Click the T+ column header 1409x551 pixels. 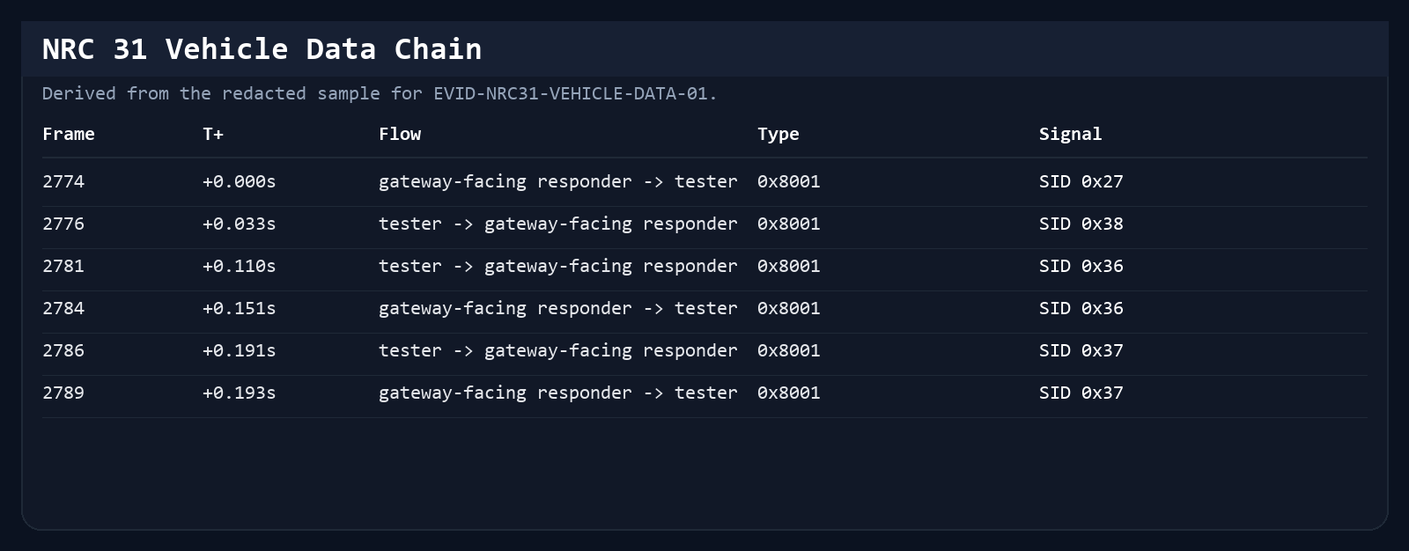tap(213, 134)
